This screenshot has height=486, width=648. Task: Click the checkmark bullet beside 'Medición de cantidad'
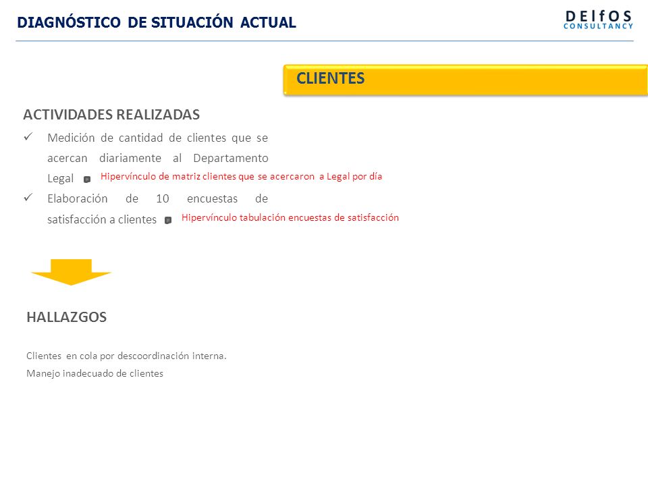click(x=28, y=136)
